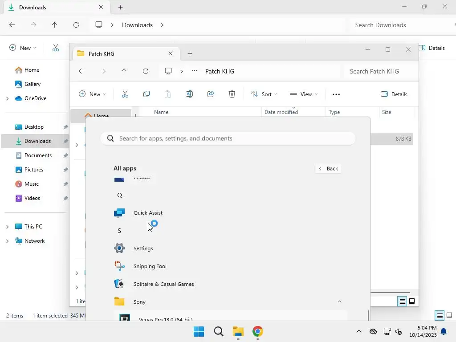Expand Network in sidebar
Screen dimensions: 456x342
(8, 241)
